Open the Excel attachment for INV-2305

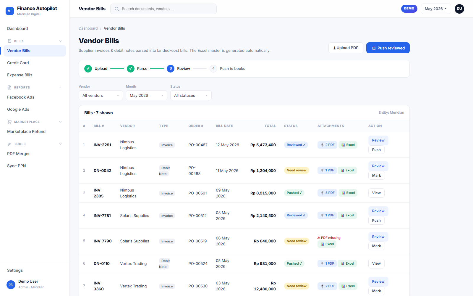348,193
